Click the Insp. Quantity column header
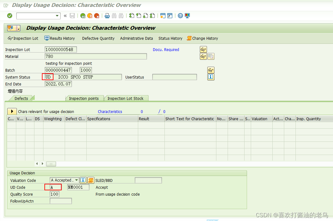This screenshot has width=333, height=221. click(314, 119)
